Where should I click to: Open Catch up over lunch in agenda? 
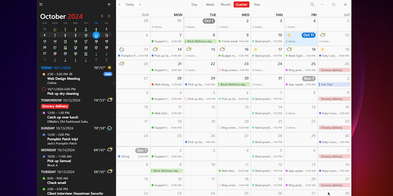(x=63, y=117)
